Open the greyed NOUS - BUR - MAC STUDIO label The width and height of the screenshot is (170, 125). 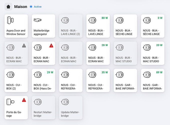coord(124,59)
